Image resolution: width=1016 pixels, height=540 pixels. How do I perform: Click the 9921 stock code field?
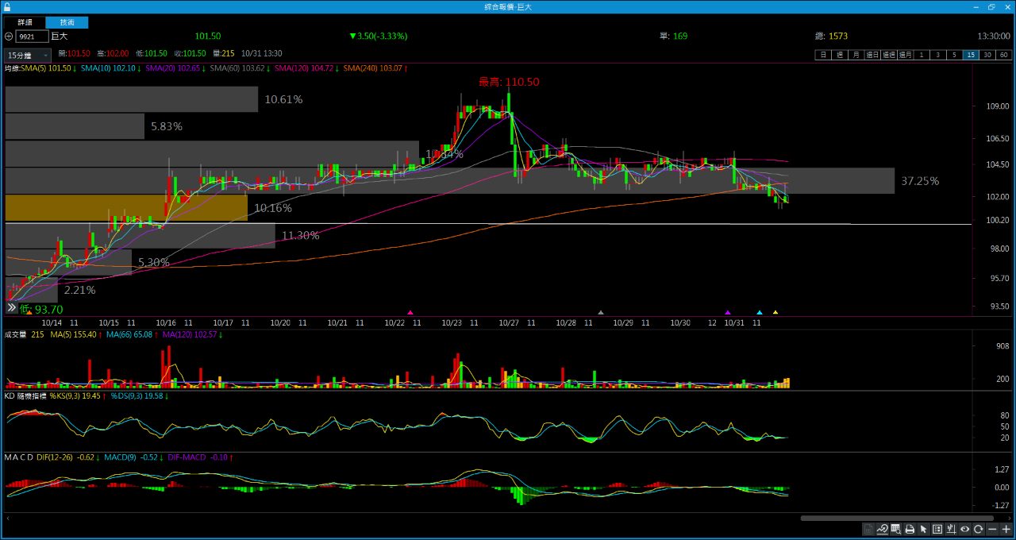pyautogui.click(x=32, y=37)
